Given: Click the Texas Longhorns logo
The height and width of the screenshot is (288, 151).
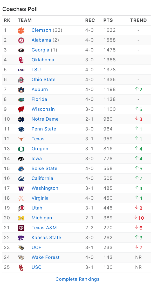Looking at the screenshot, I should tap(21, 139).
